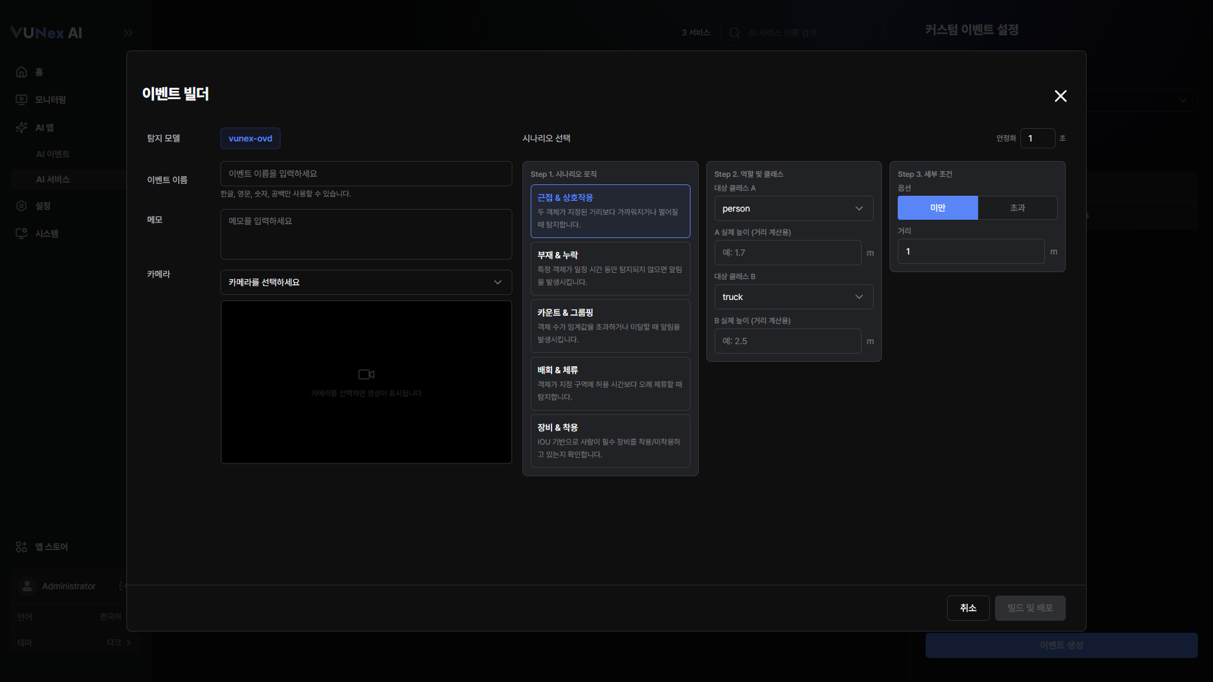Screen dimensions: 1213x682
Task: Expand the target class A person dropdown
Action: (x=794, y=208)
